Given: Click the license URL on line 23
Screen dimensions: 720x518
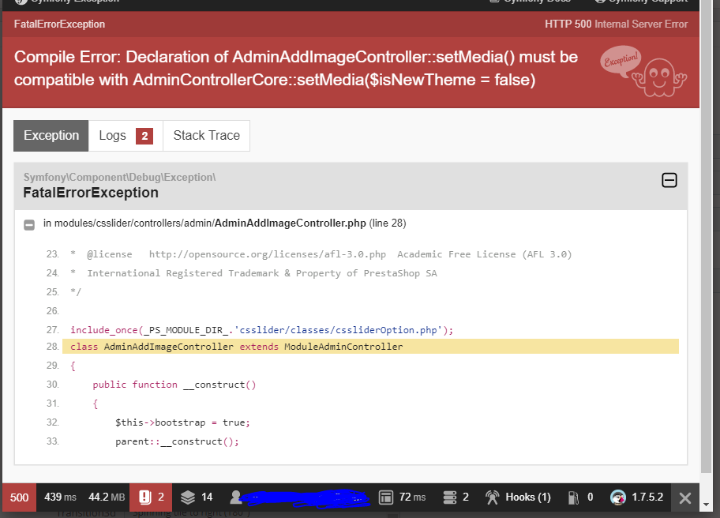Looking at the screenshot, I should (268, 254).
